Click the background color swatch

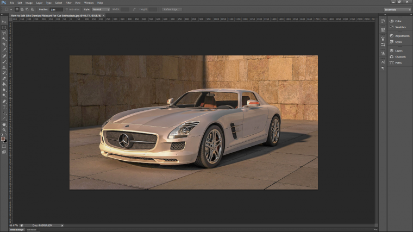click(x=5, y=141)
